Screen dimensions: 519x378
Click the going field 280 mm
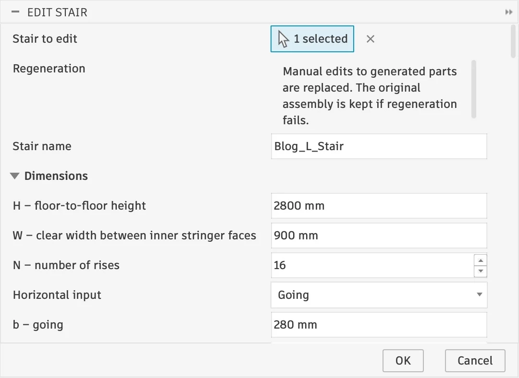pos(379,325)
